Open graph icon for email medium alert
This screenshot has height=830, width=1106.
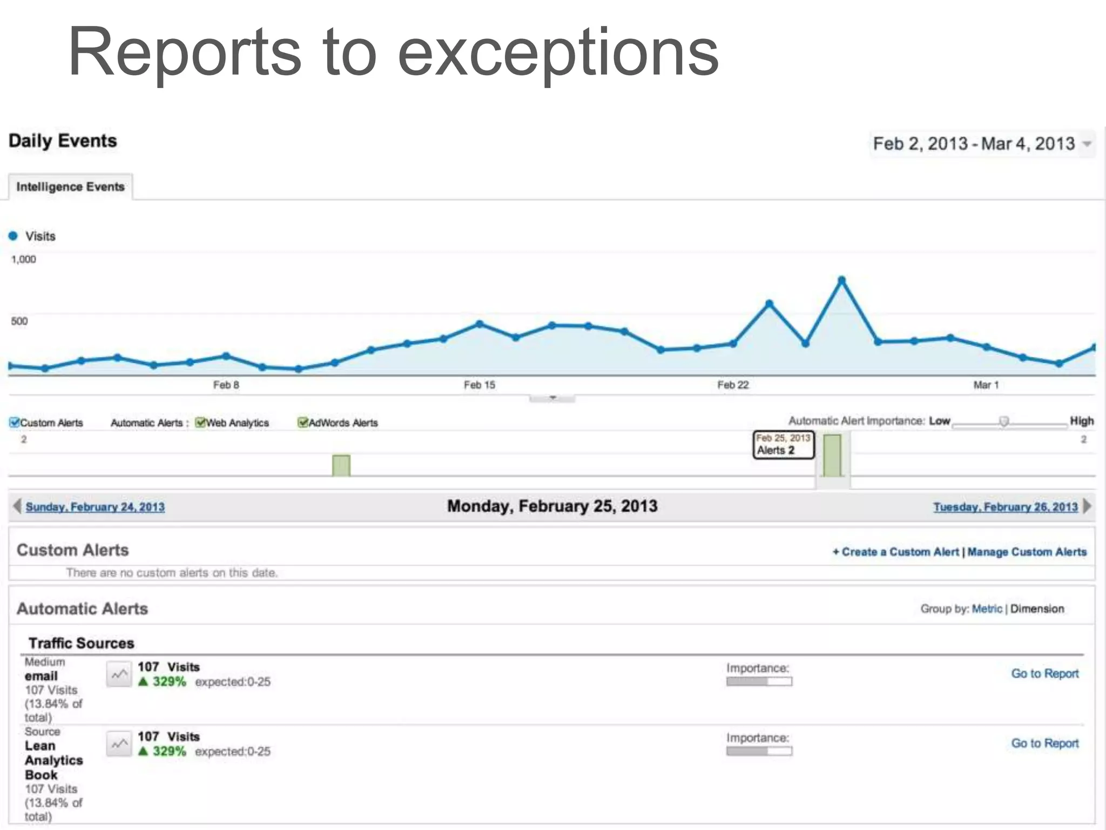pos(119,674)
